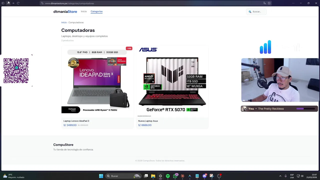Click the magnifier icon in site search
Viewport: 320px width, 180px height.
click(x=250, y=11)
